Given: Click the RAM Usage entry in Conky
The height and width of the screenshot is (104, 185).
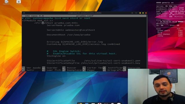Looking at the screenshot, I should [x=171, y=12].
